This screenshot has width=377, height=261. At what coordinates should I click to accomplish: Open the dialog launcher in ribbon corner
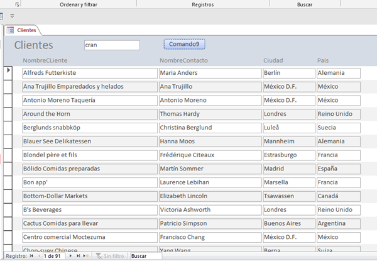click(17, 4)
